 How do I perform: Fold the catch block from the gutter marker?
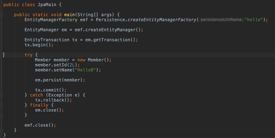click(x=2, y=95)
